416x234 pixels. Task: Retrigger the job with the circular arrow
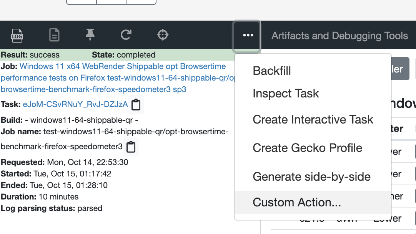tap(126, 35)
